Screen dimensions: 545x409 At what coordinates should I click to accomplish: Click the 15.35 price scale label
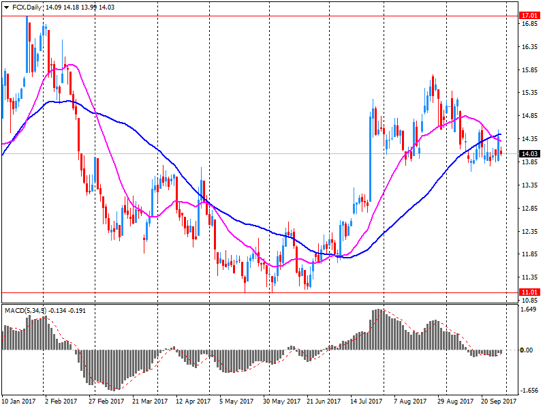point(530,93)
